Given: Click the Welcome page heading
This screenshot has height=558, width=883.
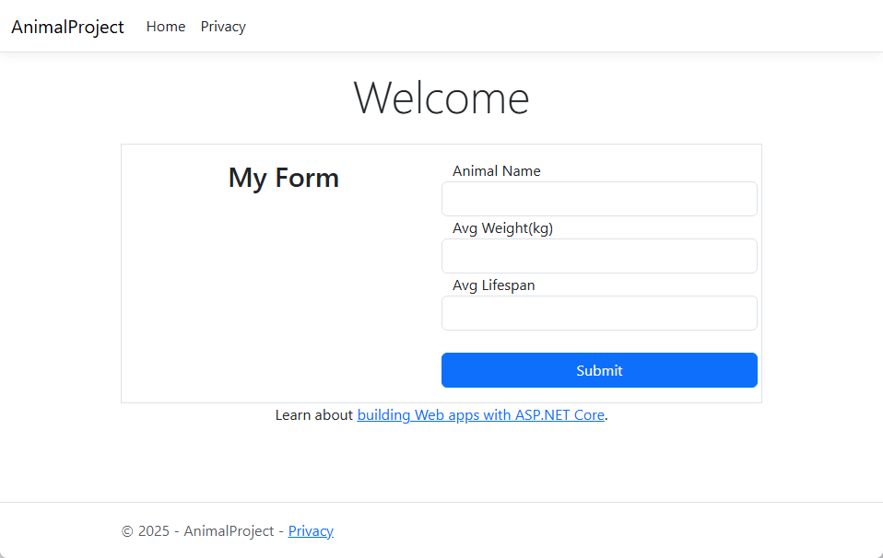Looking at the screenshot, I should 441,98.
